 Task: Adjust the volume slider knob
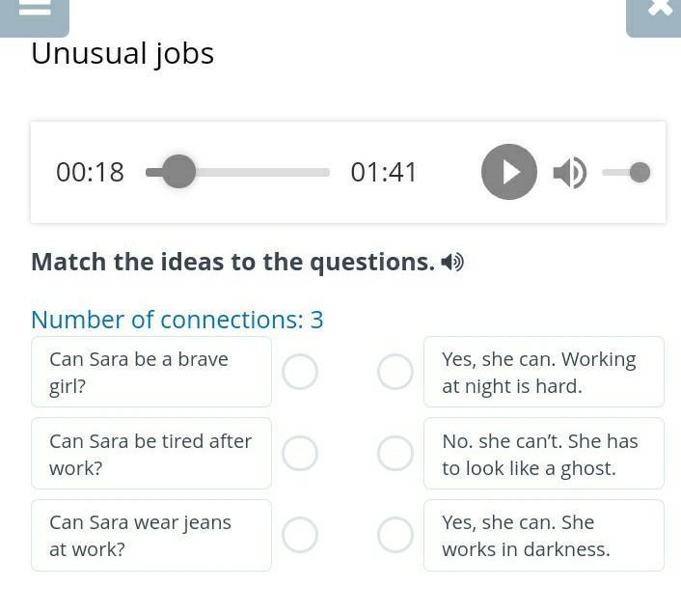[640, 172]
